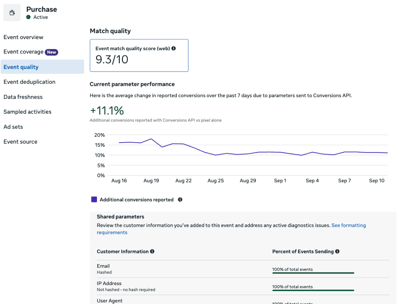Click the green Active status dot
Screen dimensions: 399x304
(28, 17)
